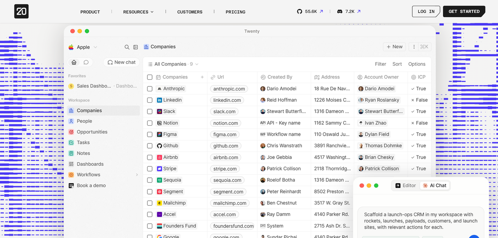Screen dimensions: 498x238
Task: Click the anthropic.com url chip
Action: point(229,89)
